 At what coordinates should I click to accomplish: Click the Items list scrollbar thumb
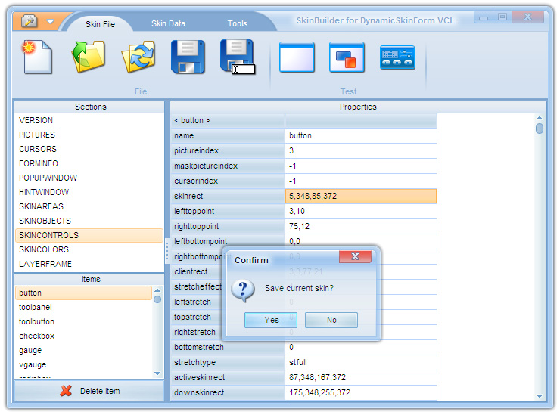pyautogui.click(x=157, y=299)
